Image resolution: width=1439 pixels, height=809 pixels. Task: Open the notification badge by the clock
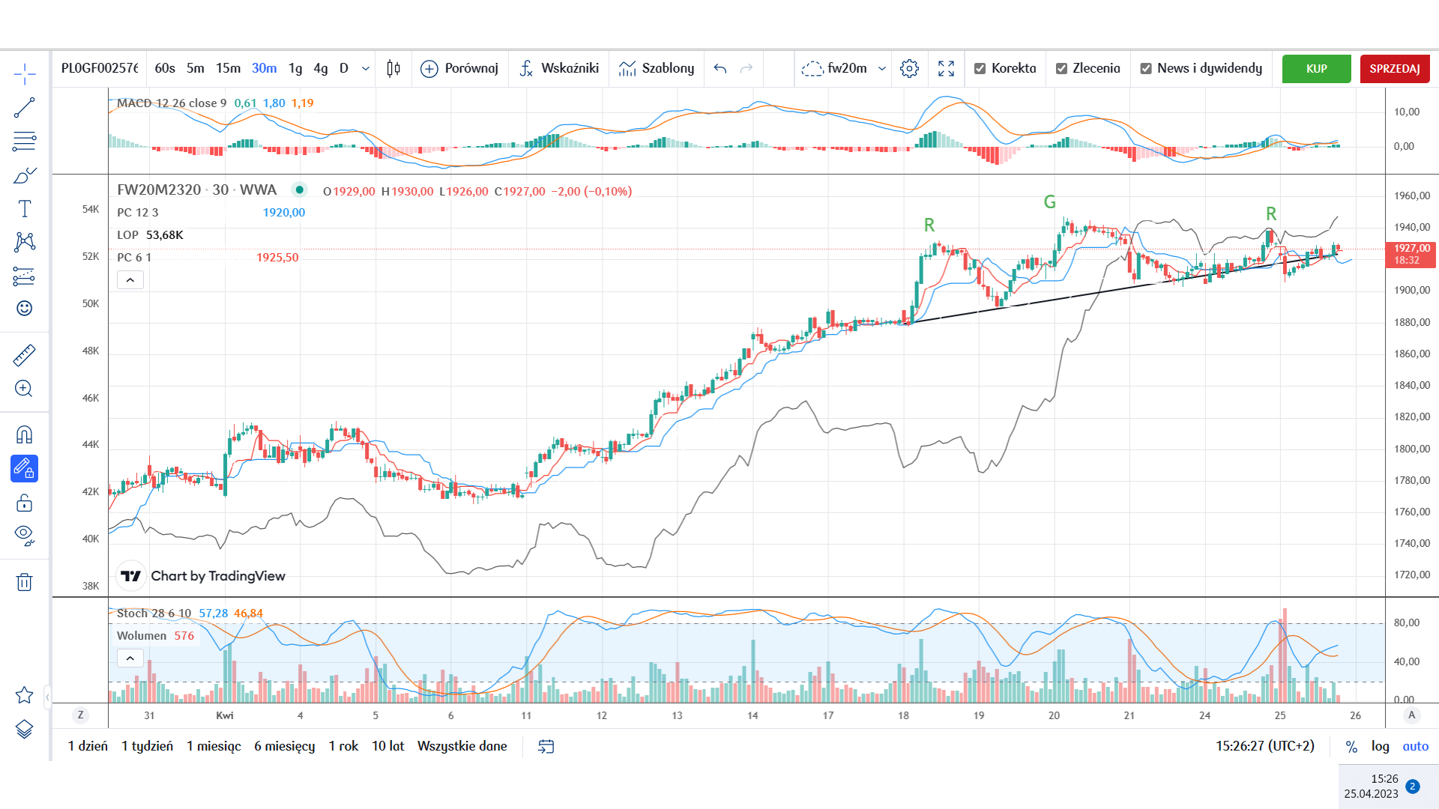coord(1413,787)
